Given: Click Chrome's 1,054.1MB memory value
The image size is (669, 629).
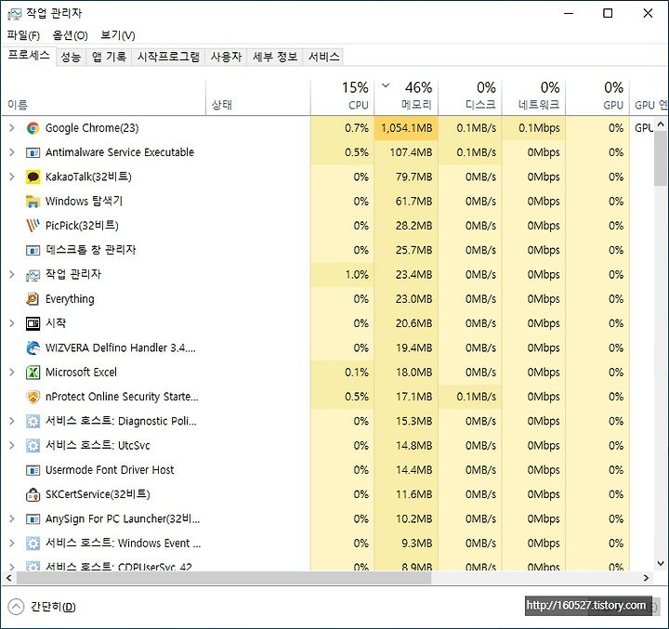Looking at the screenshot, I should coord(407,128).
